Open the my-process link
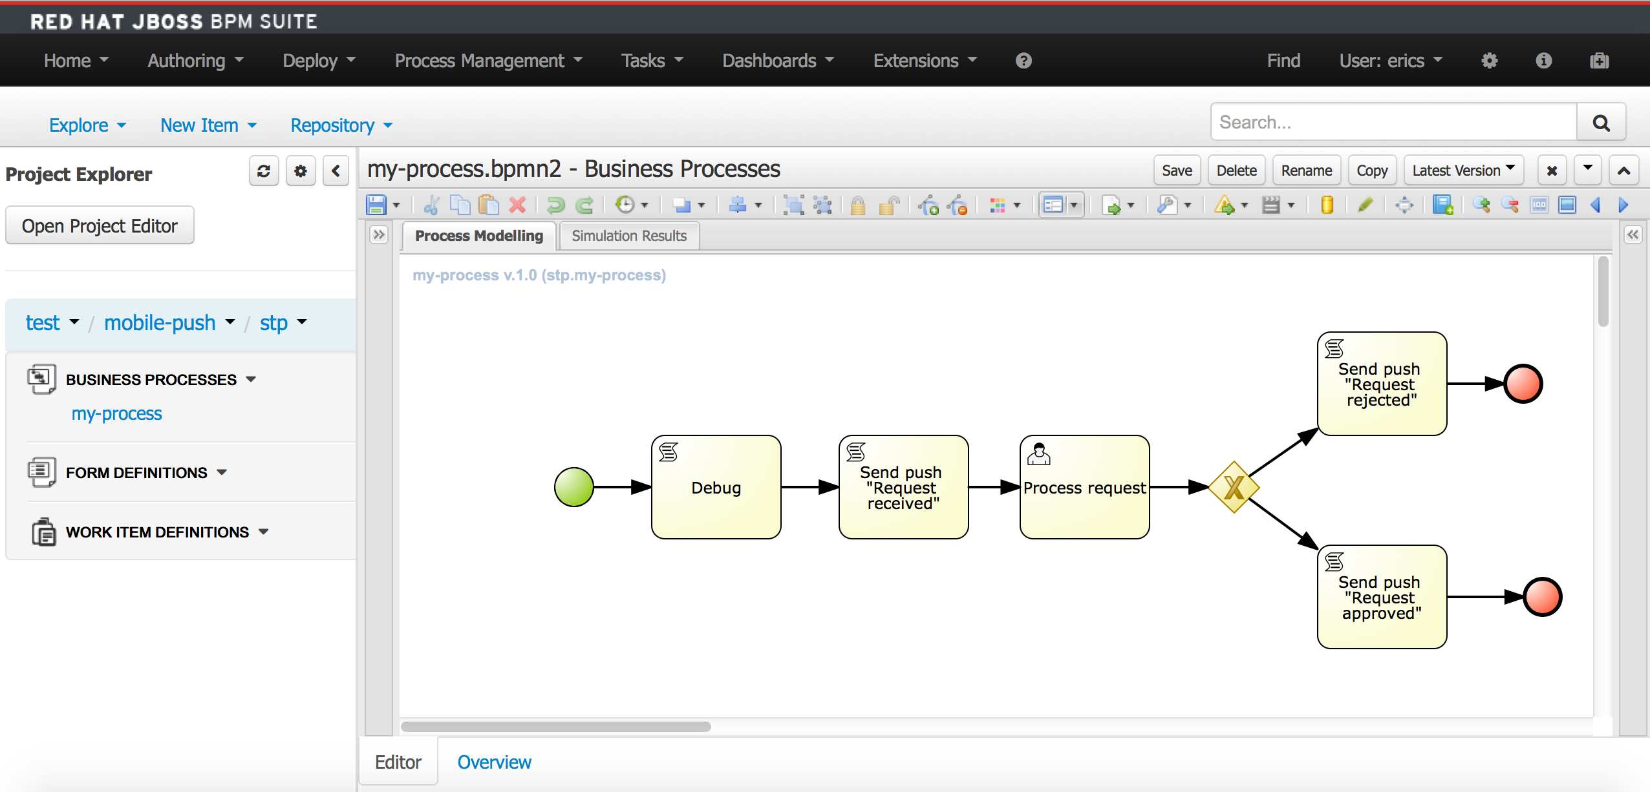1650x792 pixels. [116, 413]
